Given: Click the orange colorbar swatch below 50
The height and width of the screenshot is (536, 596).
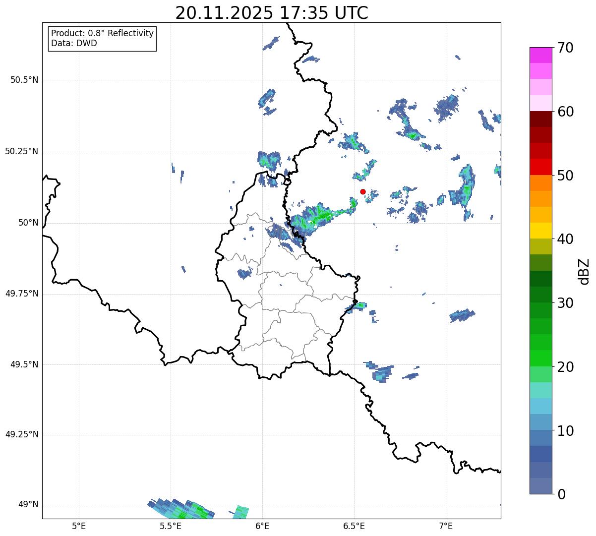Looking at the screenshot, I should [540, 183].
